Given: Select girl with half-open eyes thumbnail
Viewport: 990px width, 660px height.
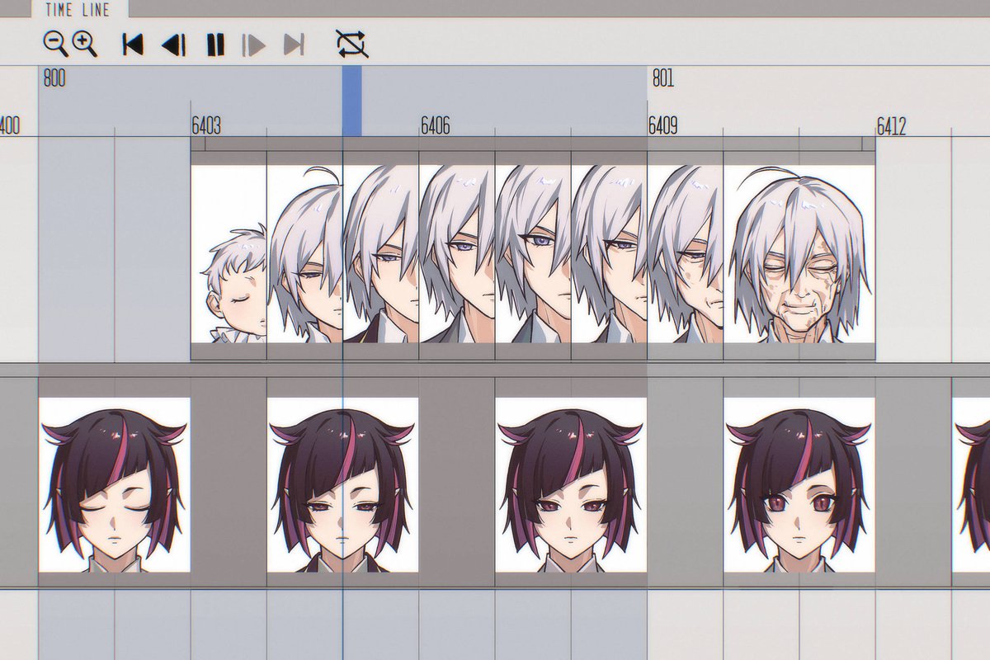Looking at the screenshot, I should tap(342, 485).
